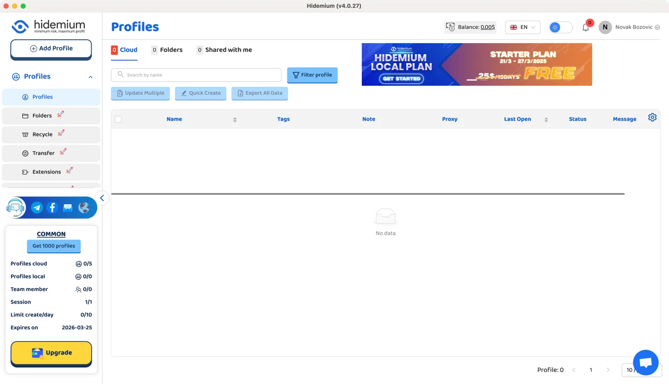Viewport: 669px width, 384px height.
Task: Open table column settings gear
Action: 652,117
